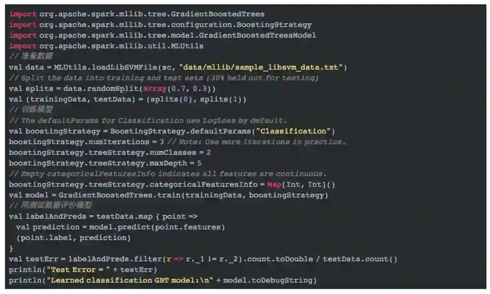Click the (point.label, prediction) tuple line
The height and width of the screenshot is (294, 490).
tap(73, 237)
